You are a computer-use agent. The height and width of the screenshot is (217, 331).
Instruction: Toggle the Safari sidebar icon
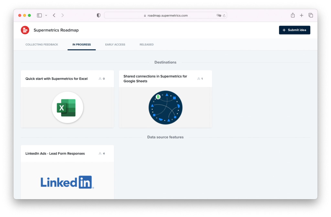[39, 16]
